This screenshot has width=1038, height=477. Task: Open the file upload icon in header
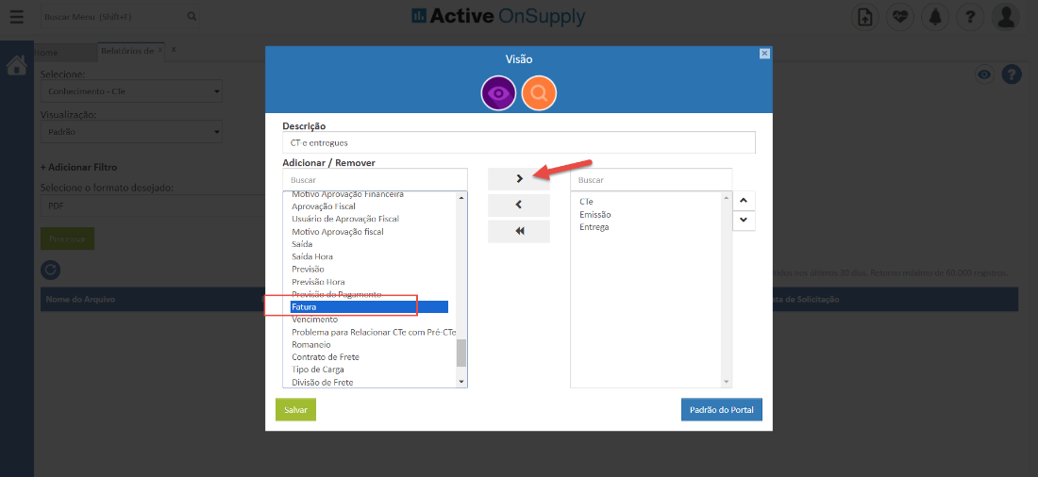click(x=864, y=17)
